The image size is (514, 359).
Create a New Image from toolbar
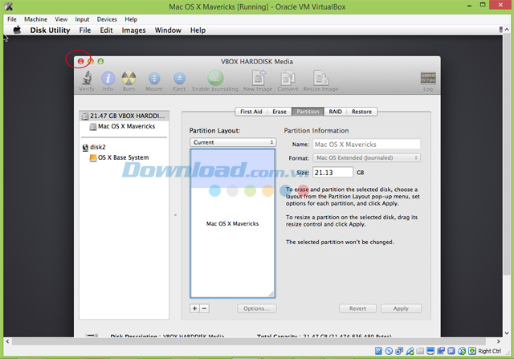[x=259, y=79]
